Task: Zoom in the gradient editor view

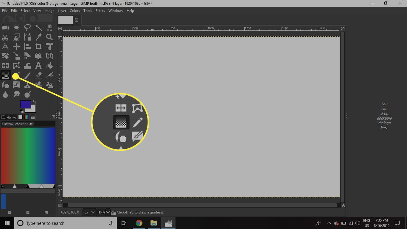Action: [x=28, y=213]
